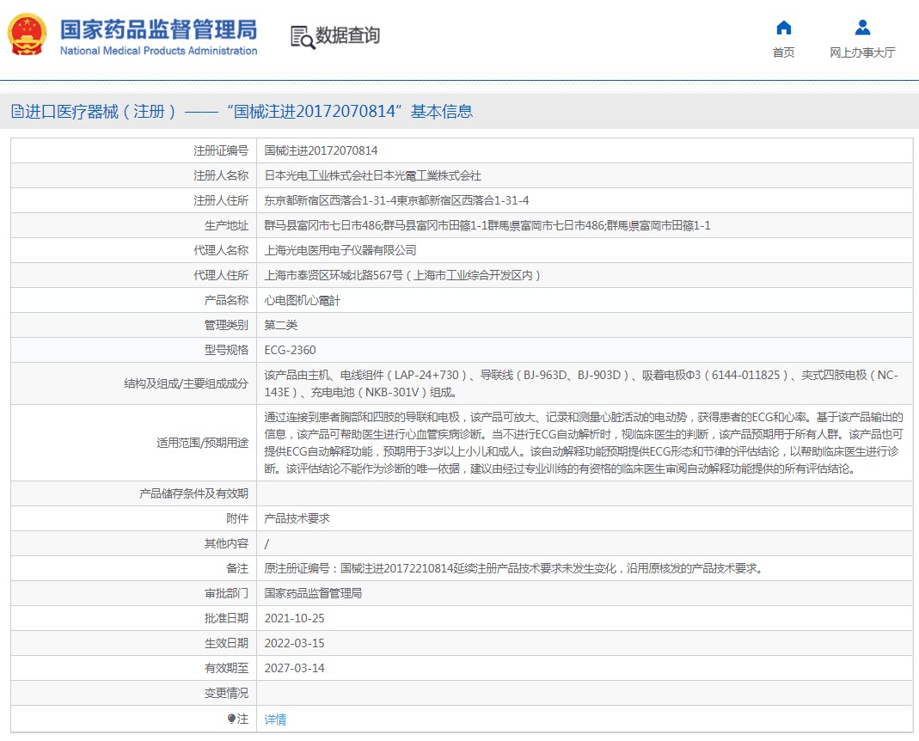Click the 管理类别 label

point(226,325)
